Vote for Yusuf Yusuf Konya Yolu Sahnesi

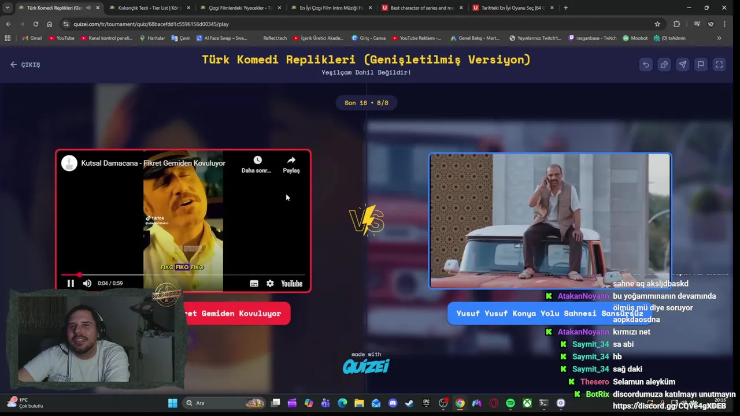550,313
